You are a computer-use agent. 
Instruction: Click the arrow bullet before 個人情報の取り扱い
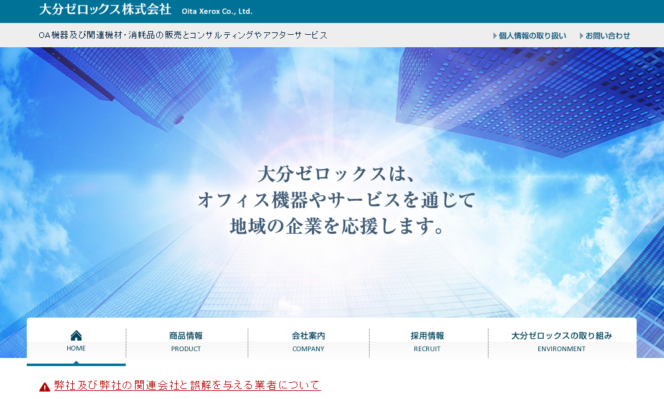pos(495,36)
